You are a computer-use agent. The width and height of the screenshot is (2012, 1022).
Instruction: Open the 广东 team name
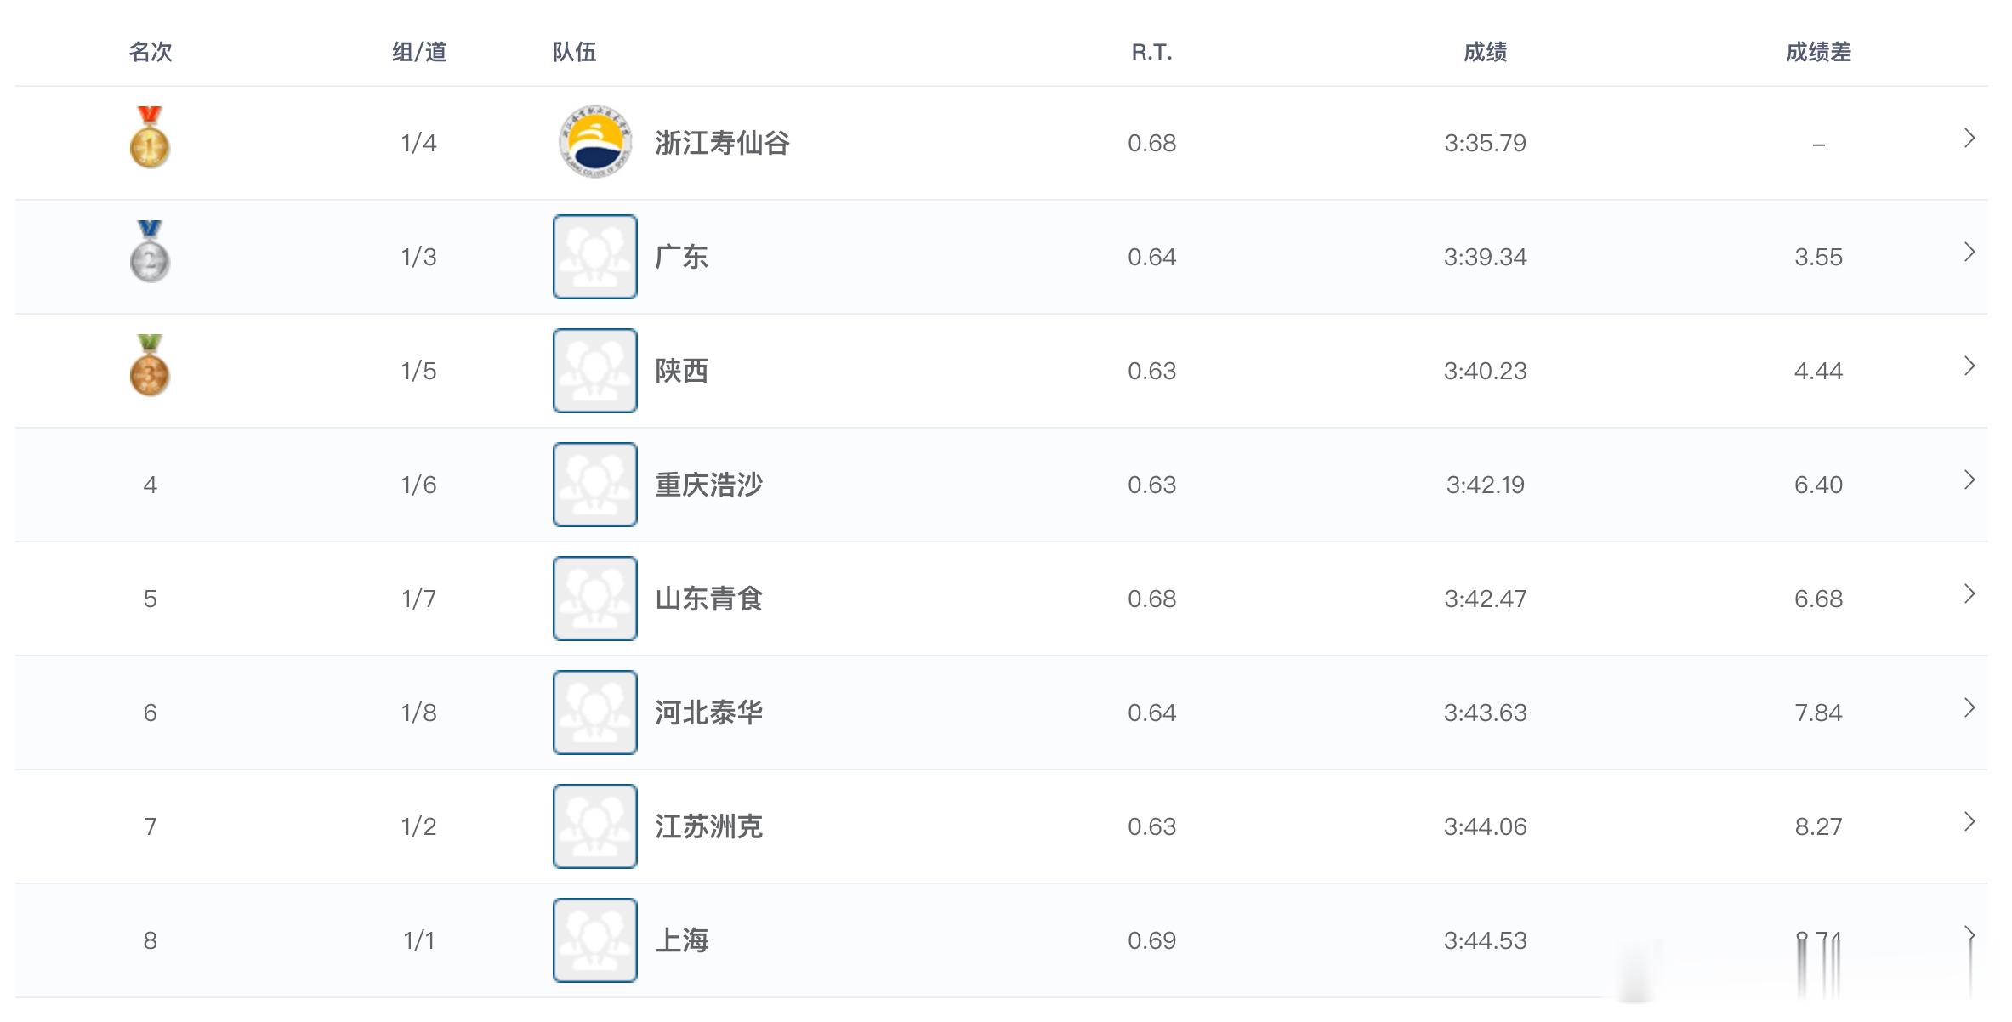pos(682,257)
